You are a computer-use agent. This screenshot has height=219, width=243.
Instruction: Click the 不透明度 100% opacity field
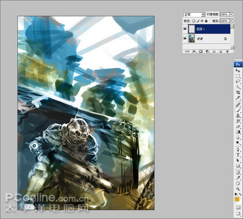[224, 14]
